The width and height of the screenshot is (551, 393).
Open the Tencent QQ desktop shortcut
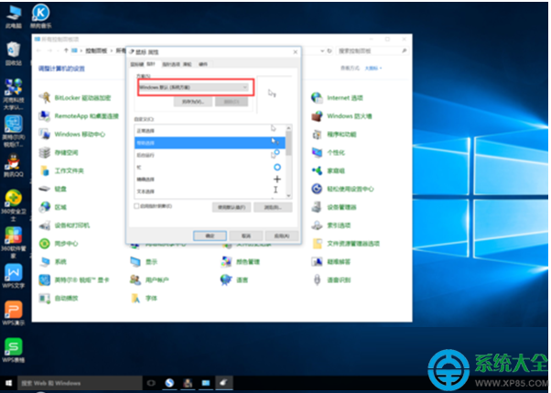point(14,165)
